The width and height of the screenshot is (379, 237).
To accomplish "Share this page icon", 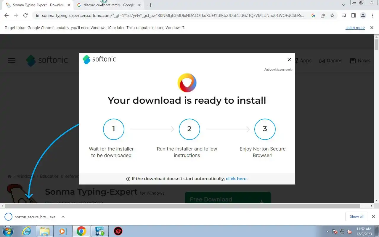I will pos(323,15).
